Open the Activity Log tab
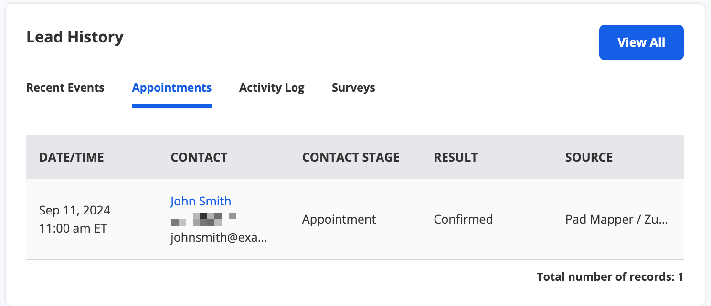711x306 pixels. tap(272, 88)
